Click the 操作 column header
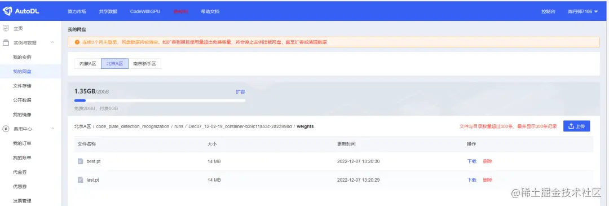 [471, 144]
